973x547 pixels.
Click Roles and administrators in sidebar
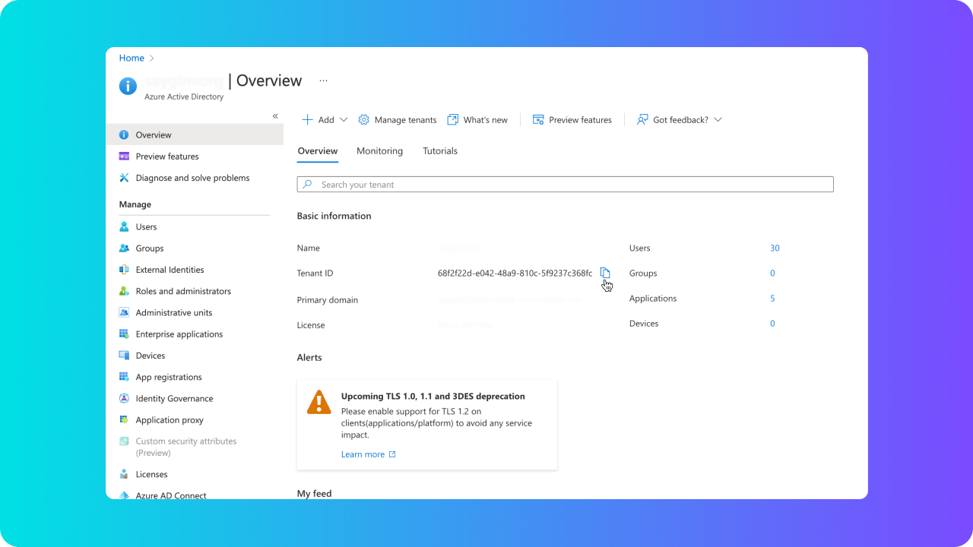tap(183, 291)
